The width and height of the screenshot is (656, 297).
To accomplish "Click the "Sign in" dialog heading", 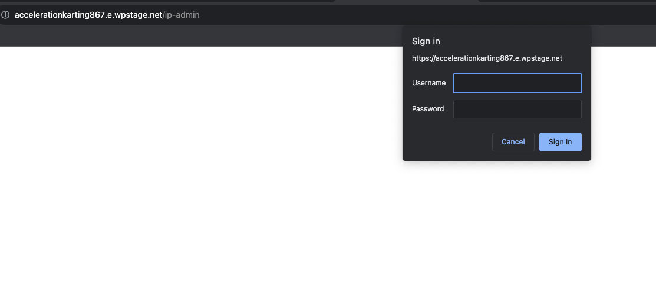I will click(426, 41).
